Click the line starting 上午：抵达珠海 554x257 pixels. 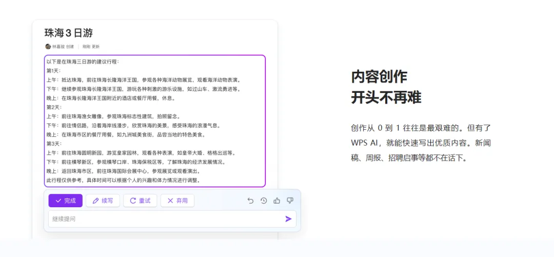tap(144, 80)
